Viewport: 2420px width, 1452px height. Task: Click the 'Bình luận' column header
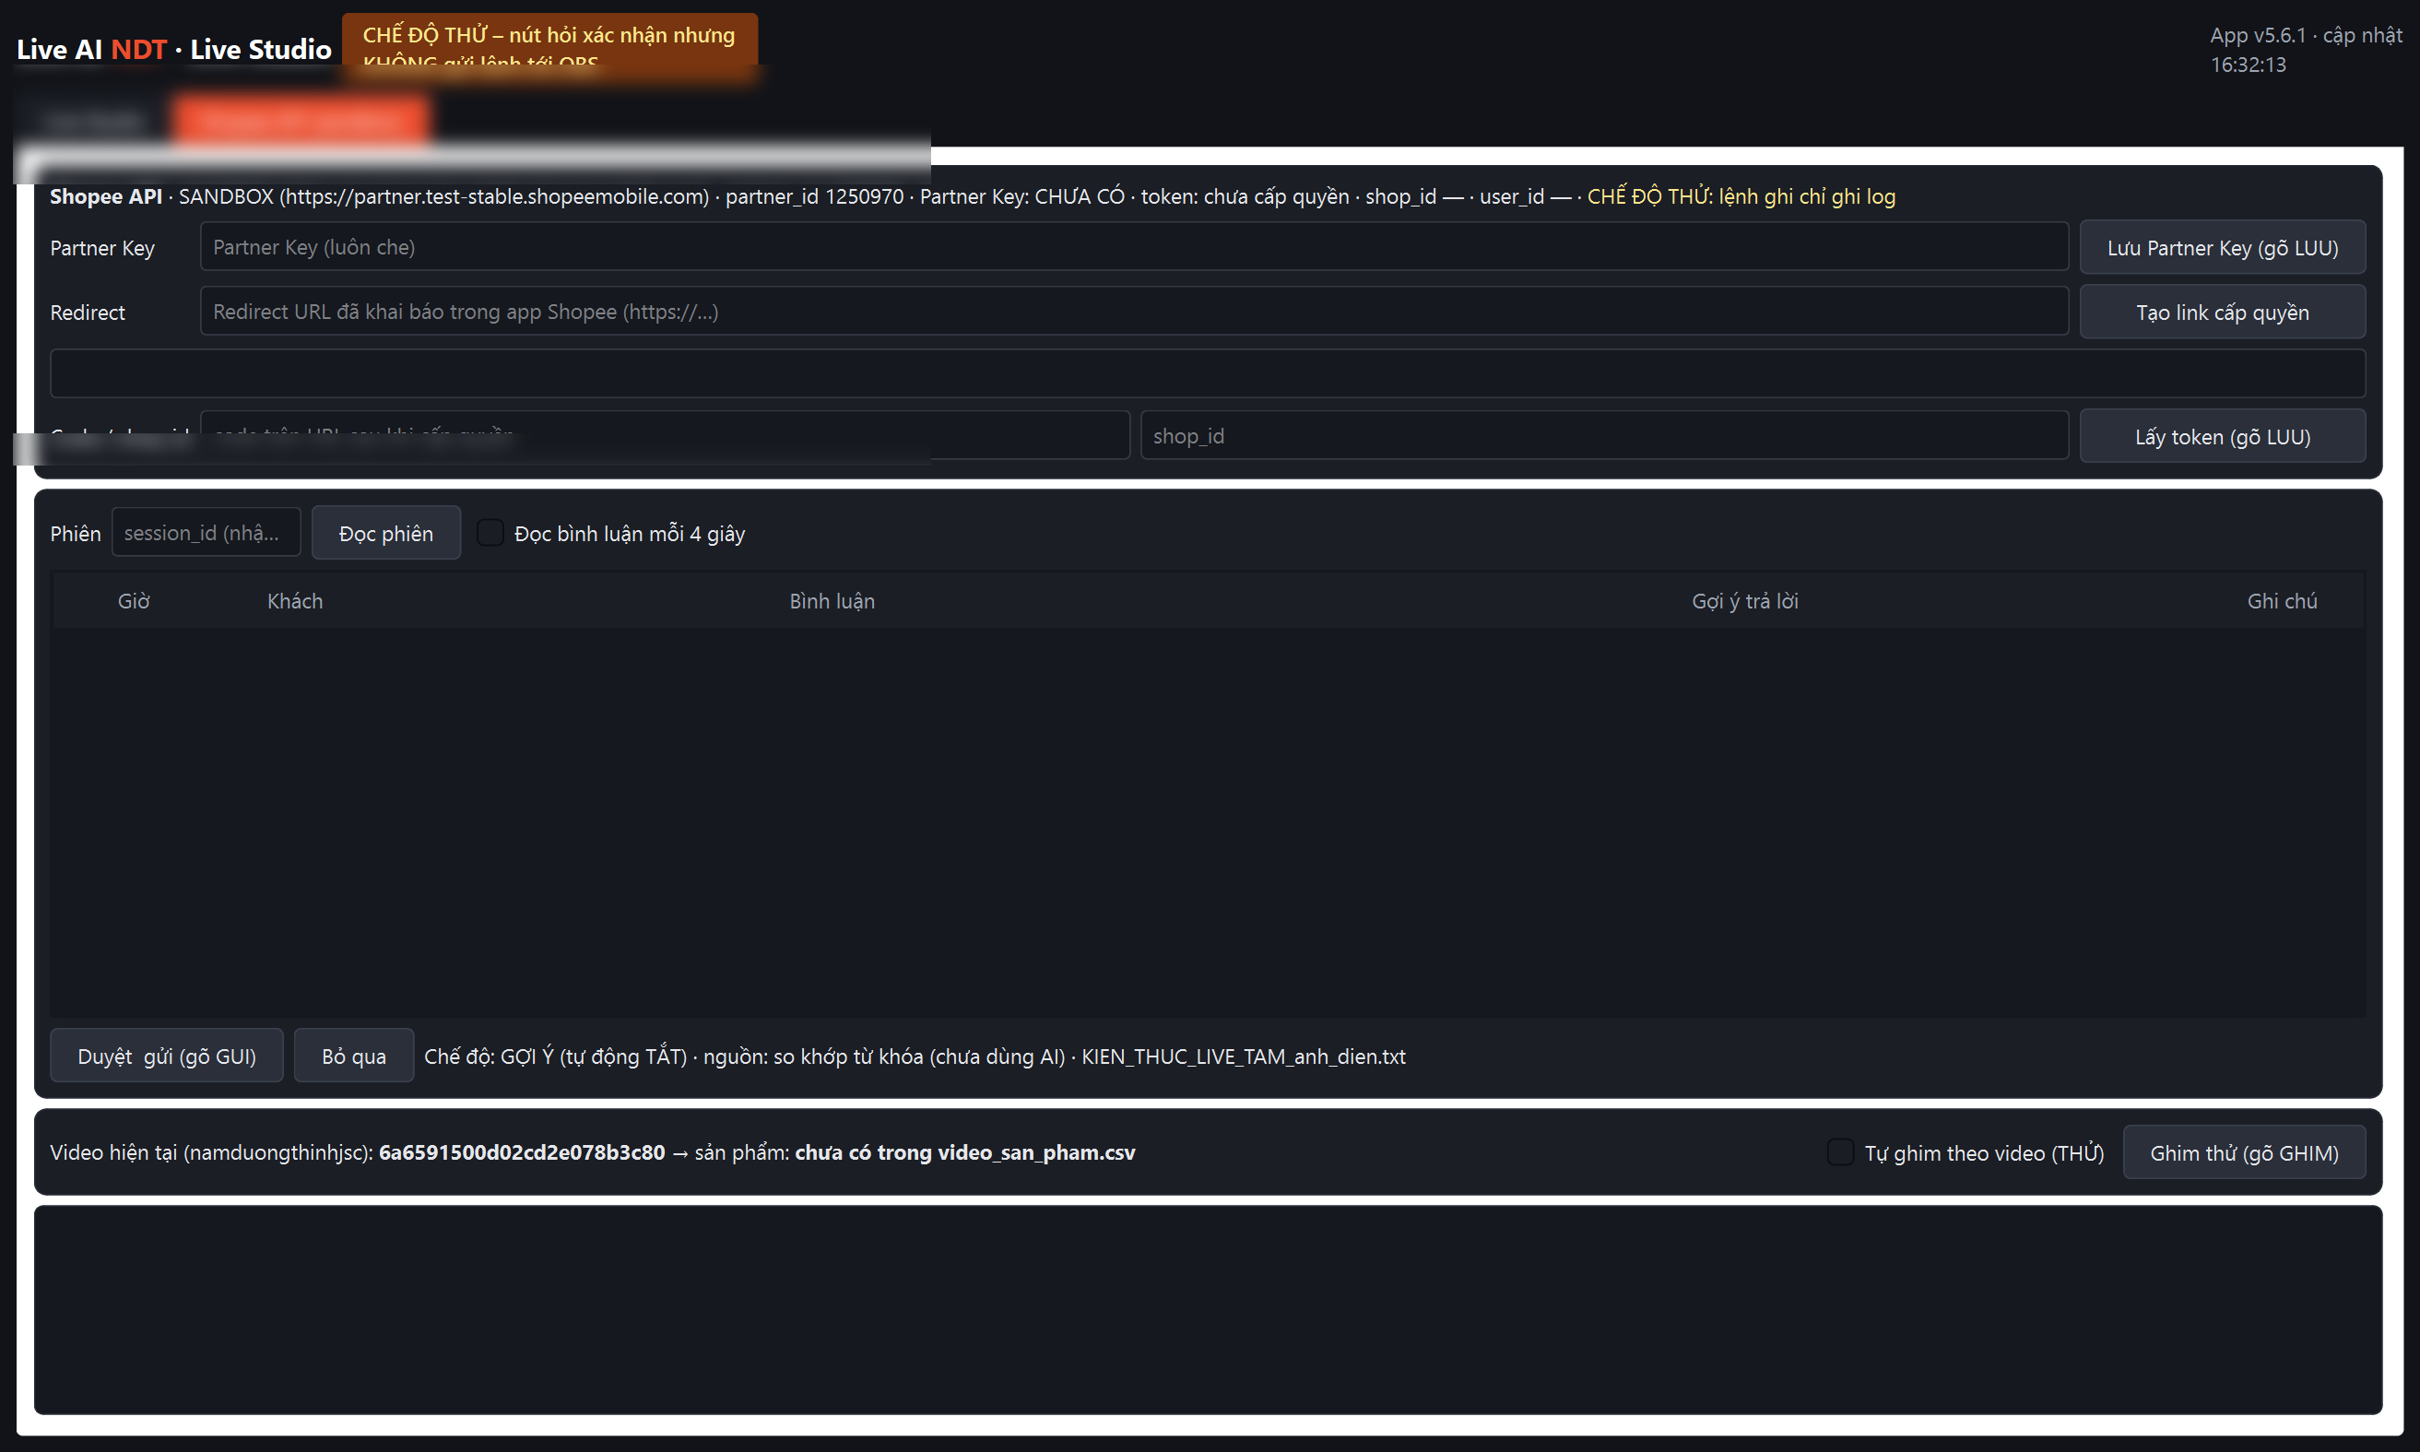832,601
